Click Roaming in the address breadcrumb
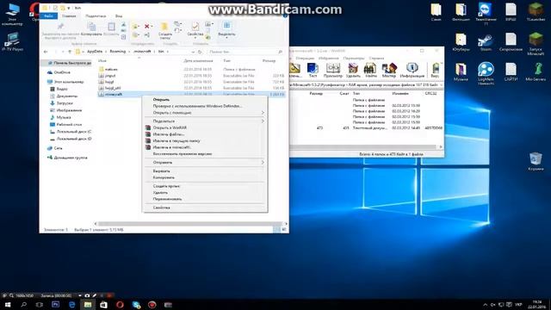The width and height of the screenshot is (551, 310). click(x=118, y=52)
